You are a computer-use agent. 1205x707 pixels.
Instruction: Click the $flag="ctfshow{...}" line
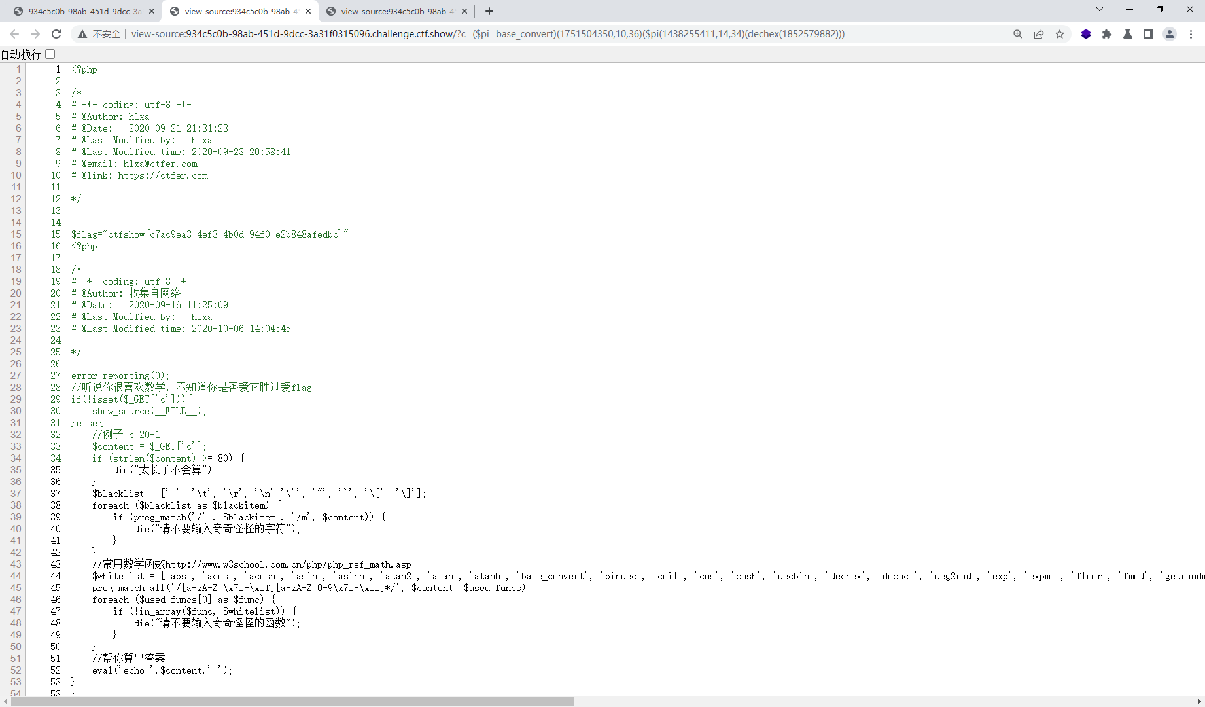tap(212, 234)
